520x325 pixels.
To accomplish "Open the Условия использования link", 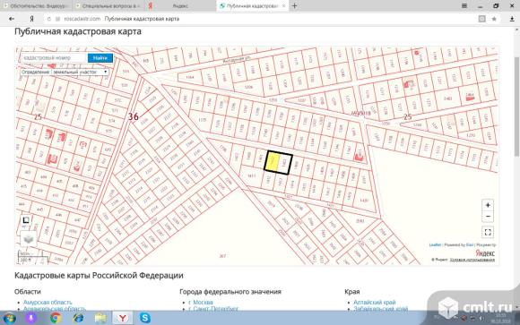I will 472,260.
